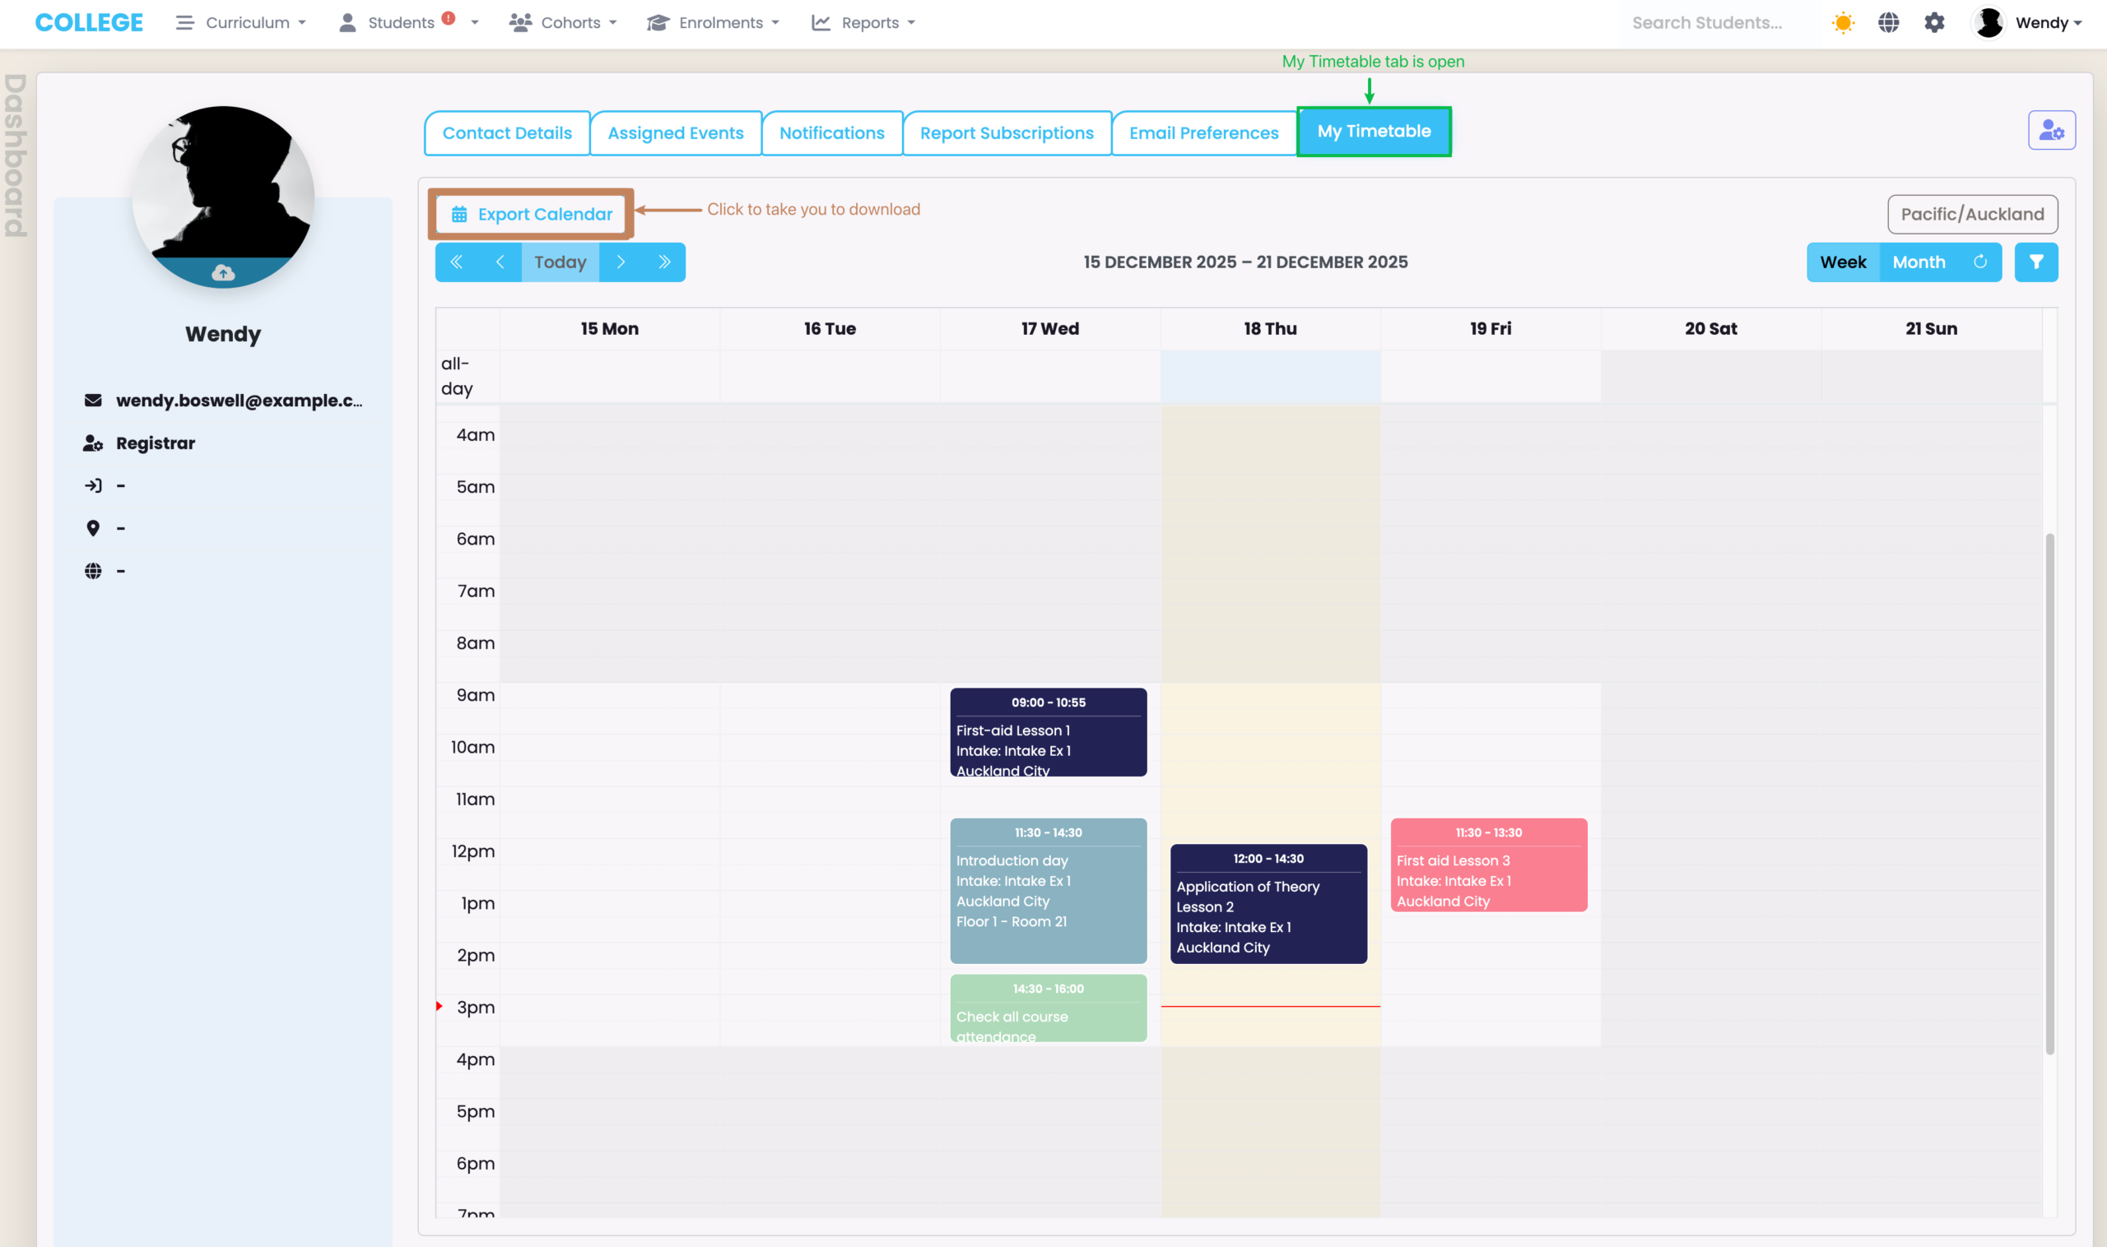Image resolution: width=2107 pixels, height=1247 pixels.
Task: Click the sun theme icon
Action: point(1843,23)
